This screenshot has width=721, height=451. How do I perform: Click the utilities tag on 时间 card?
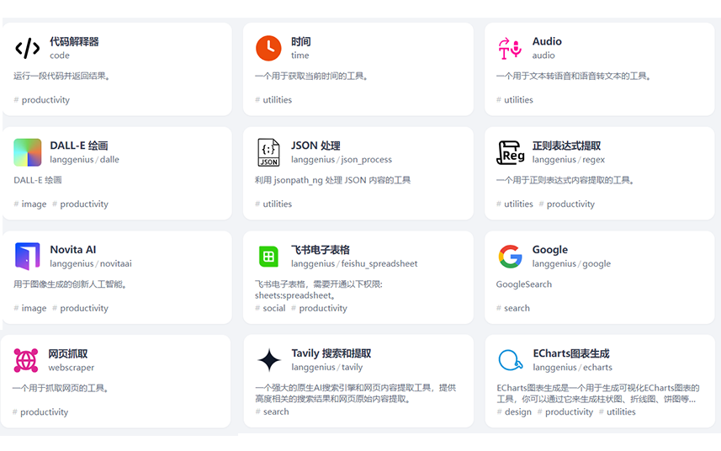pyautogui.click(x=273, y=100)
